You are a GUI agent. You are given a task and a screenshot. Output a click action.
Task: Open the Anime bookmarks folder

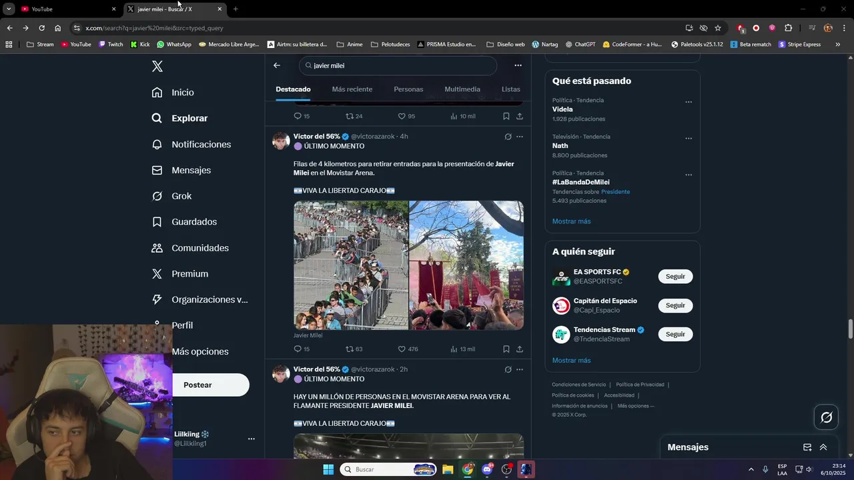[x=350, y=45]
